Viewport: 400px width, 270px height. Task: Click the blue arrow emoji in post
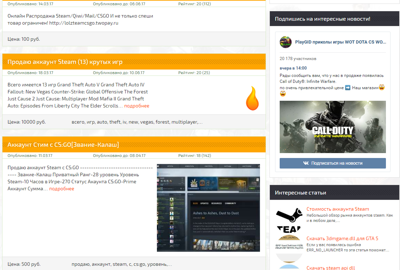pos(348,87)
